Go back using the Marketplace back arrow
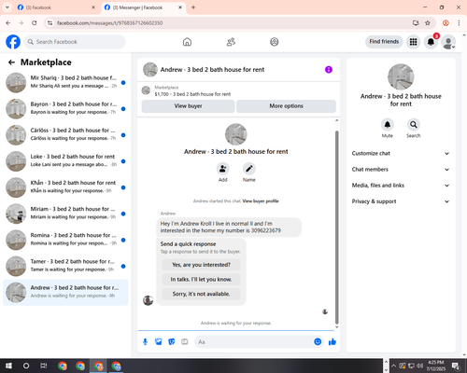Screen dimensions: 467x373 [x=11, y=62]
